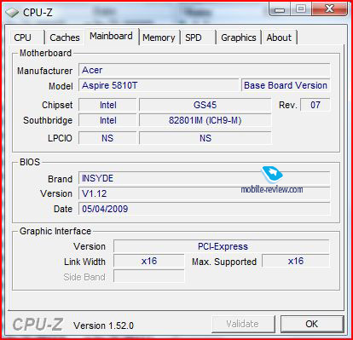
Task: Click the empty Side Band field
Action: (x=149, y=276)
